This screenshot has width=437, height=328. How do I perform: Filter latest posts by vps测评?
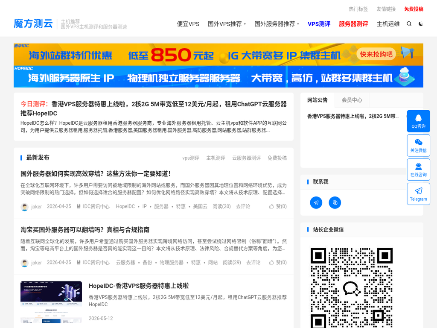click(191, 158)
